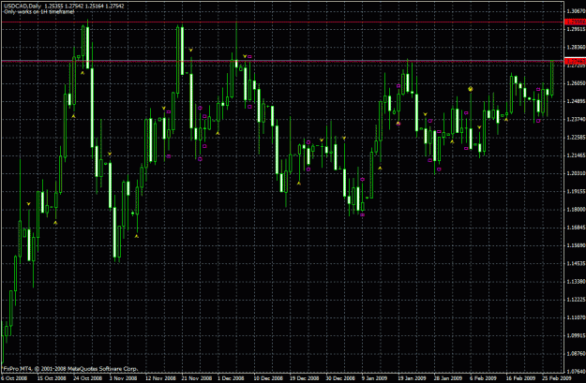The image size is (586, 383).
Task: Click the 9 Jan 2009 date label
Action: (x=375, y=378)
